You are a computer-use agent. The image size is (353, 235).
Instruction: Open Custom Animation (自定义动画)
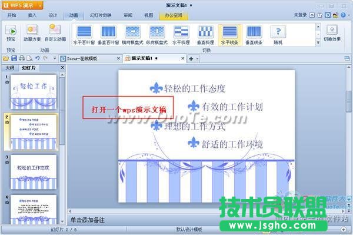(55, 33)
